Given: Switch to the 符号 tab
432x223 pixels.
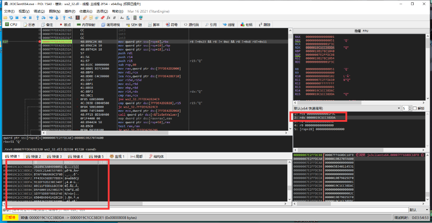Looking at the screenshot, I should point(171,24).
